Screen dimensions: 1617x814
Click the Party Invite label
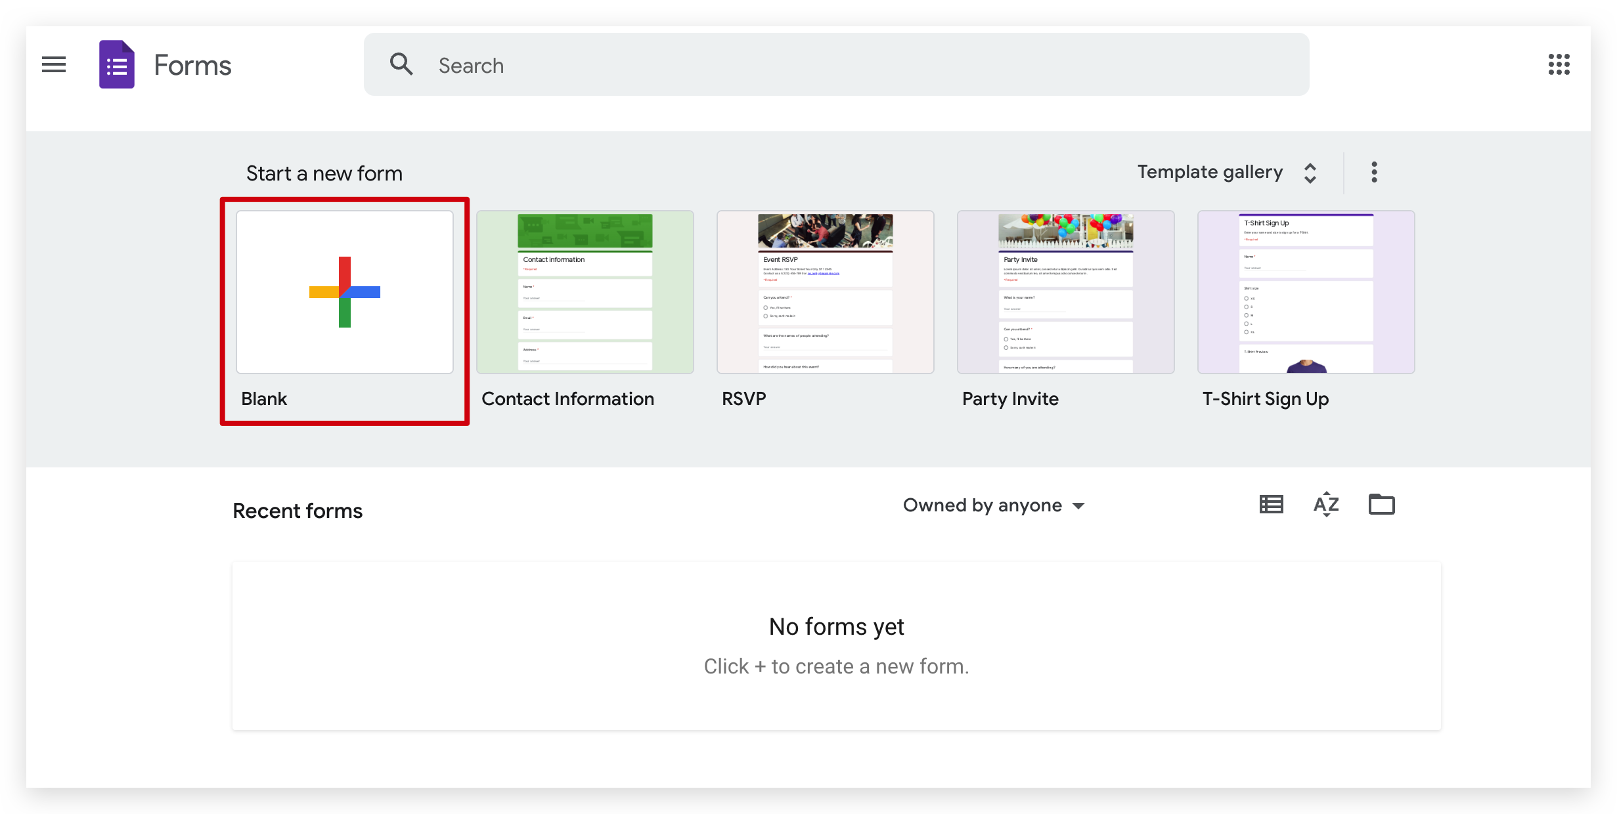1010,399
